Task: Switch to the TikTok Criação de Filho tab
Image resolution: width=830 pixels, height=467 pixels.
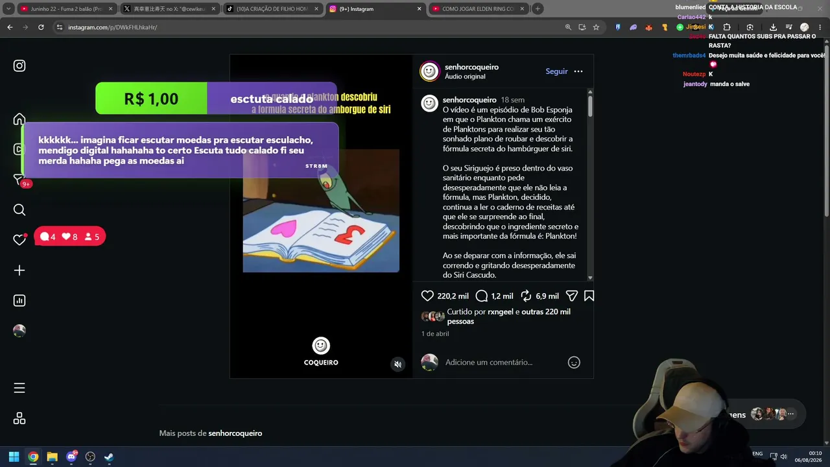Action: 272,9
